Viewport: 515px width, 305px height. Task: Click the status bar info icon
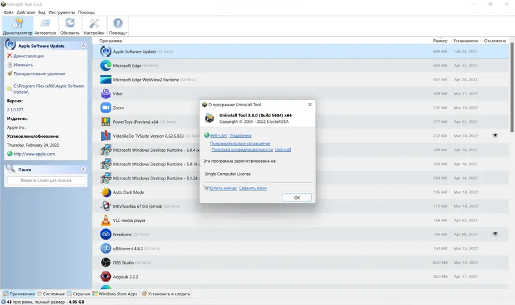pos(3,302)
